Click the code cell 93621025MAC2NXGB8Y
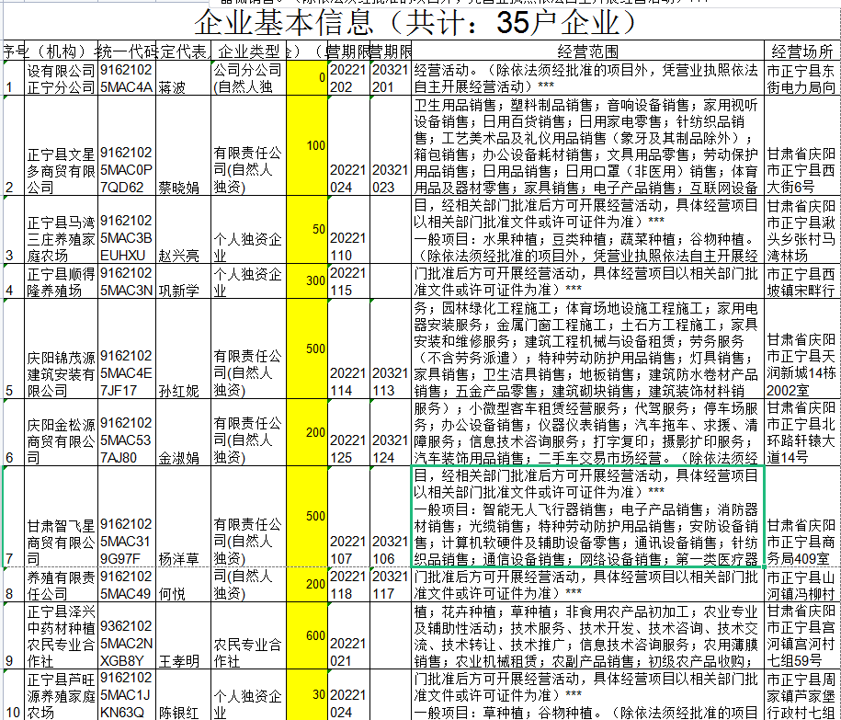Viewport: 841px width, 720px height. click(126, 635)
